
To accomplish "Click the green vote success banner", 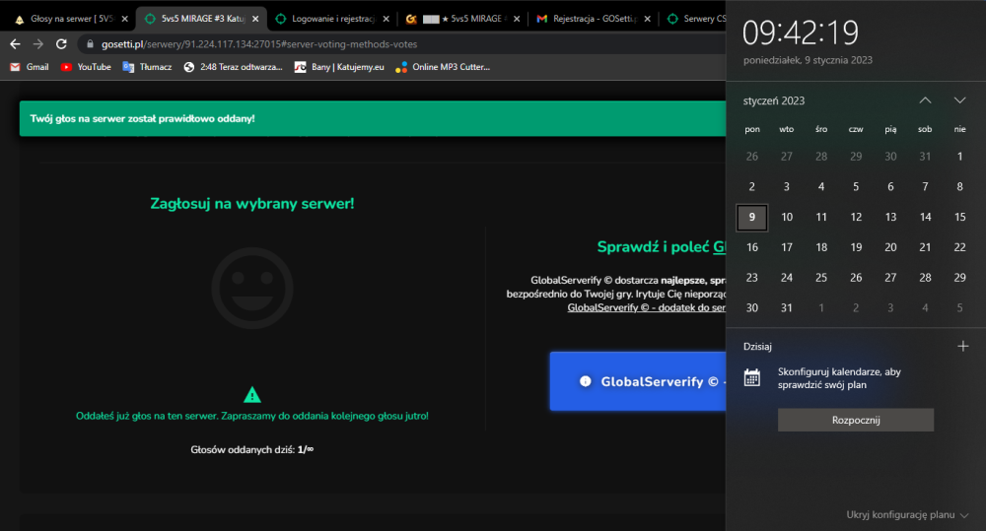I will coord(373,119).
